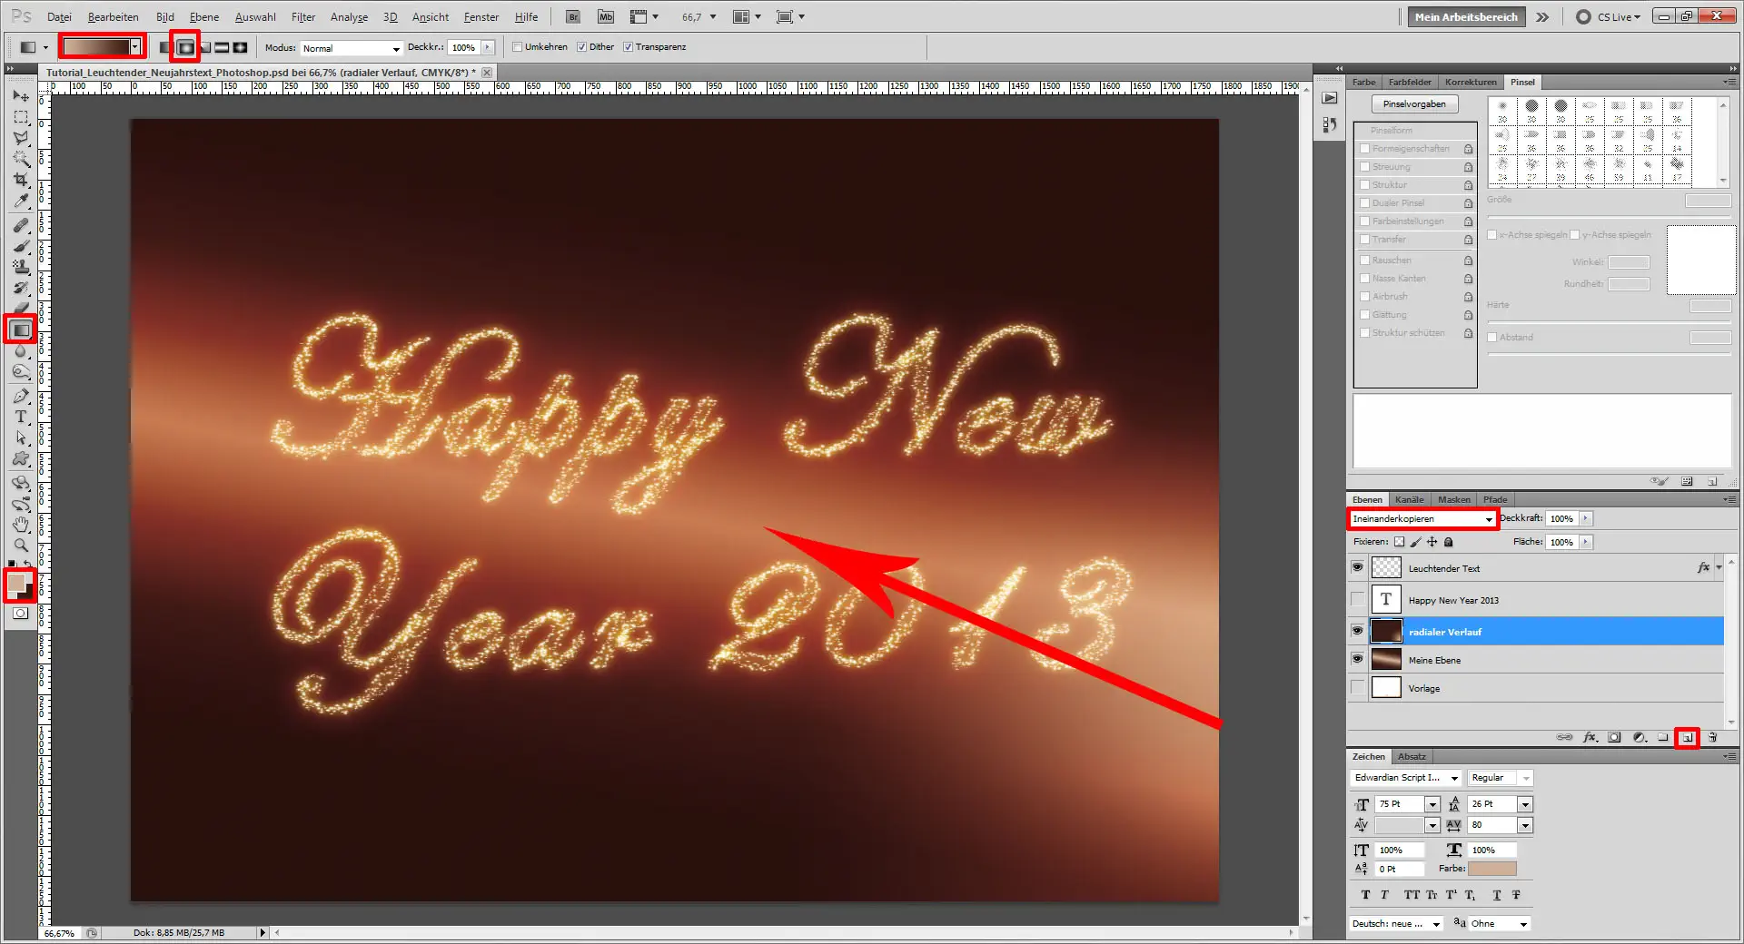Select the Hand tool
Screen dimensions: 1744x944
[x=20, y=524]
